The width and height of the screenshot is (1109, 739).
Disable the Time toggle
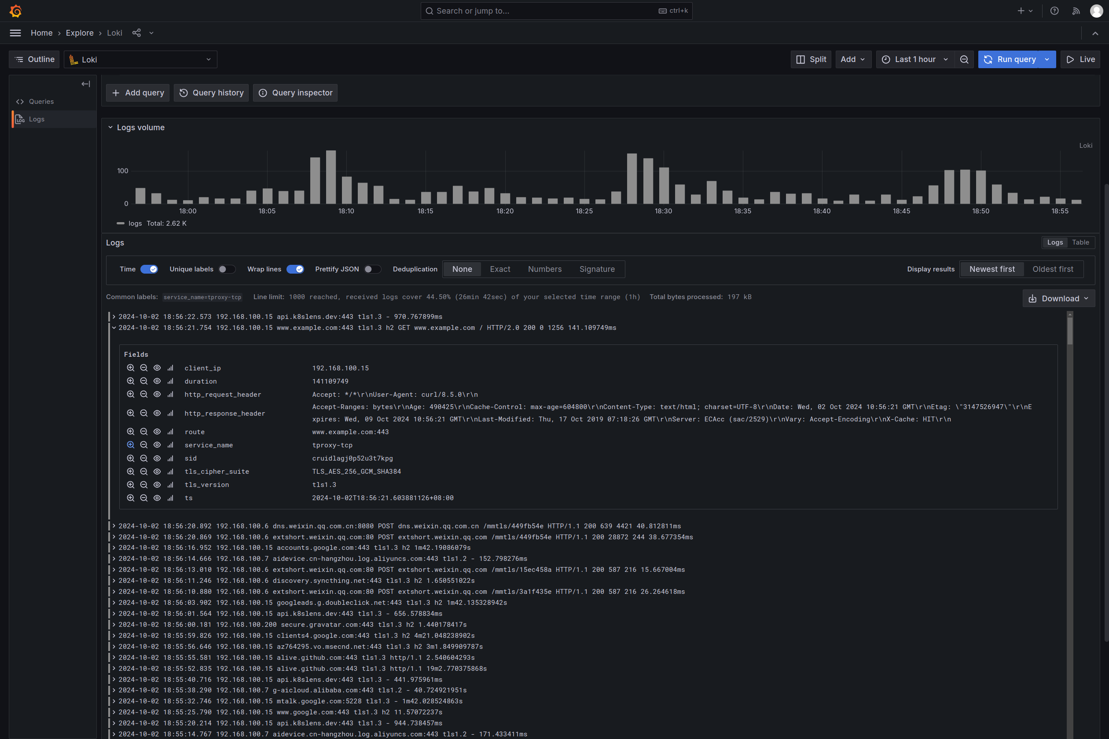click(x=149, y=269)
